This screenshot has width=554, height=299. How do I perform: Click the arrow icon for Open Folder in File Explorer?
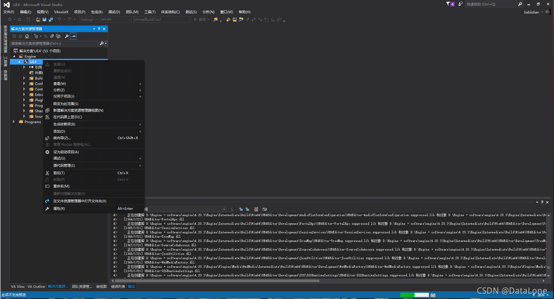(x=47, y=201)
